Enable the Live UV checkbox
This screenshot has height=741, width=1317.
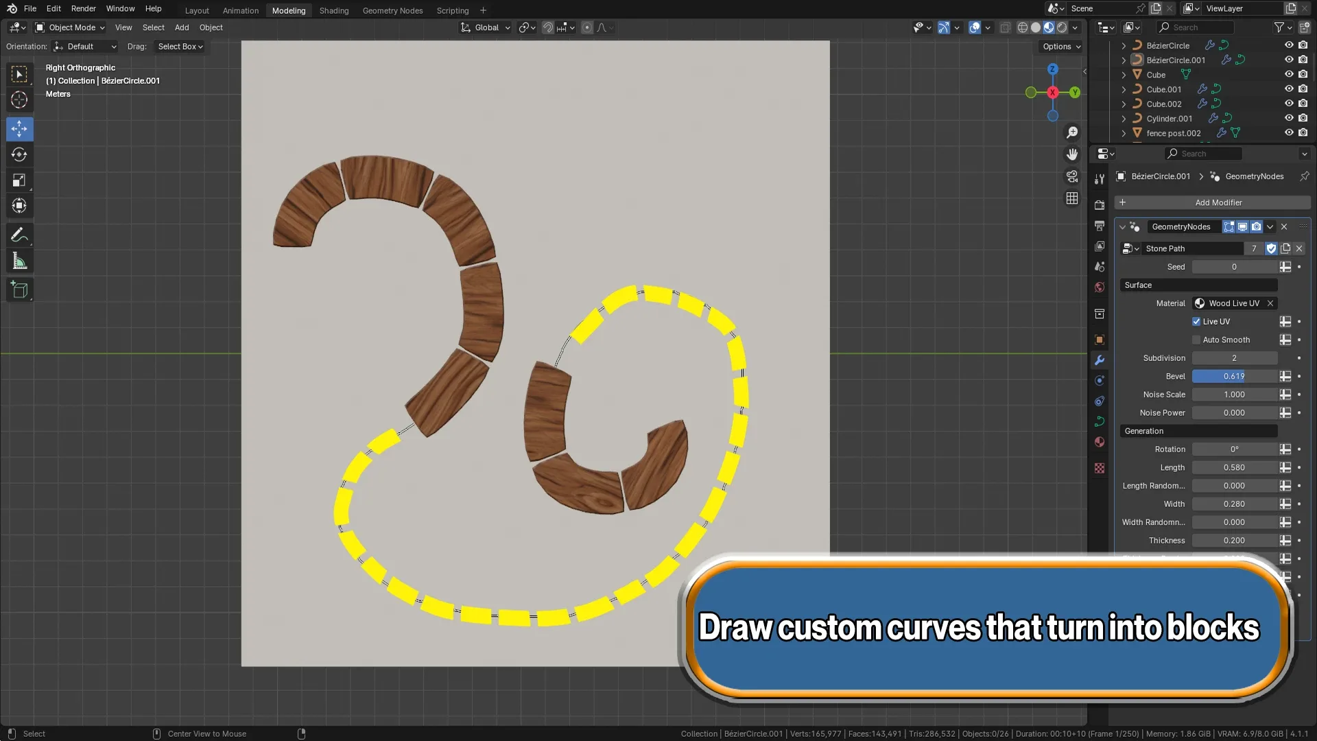coord(1196,321)
